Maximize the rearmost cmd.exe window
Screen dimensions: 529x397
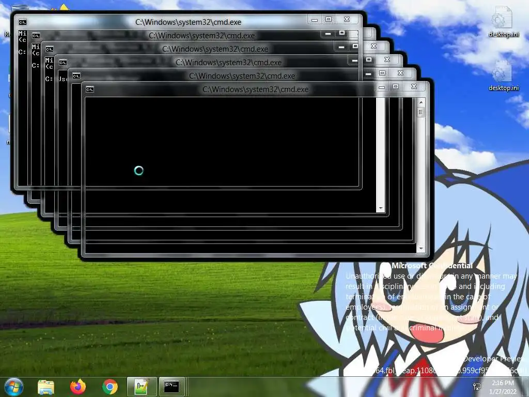[329, 19]
